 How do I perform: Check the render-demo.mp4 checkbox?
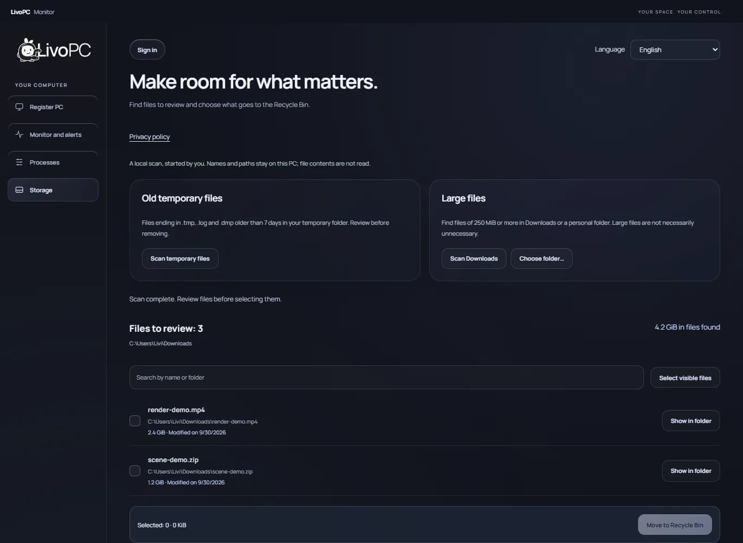(135, 421)
